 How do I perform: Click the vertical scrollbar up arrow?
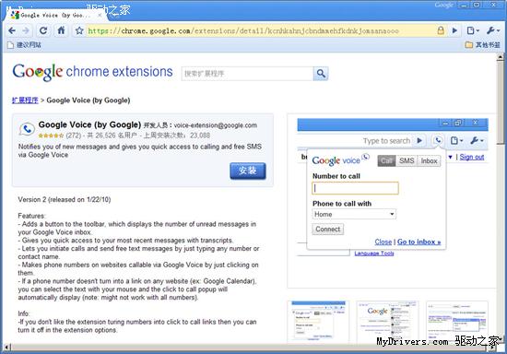501,57
